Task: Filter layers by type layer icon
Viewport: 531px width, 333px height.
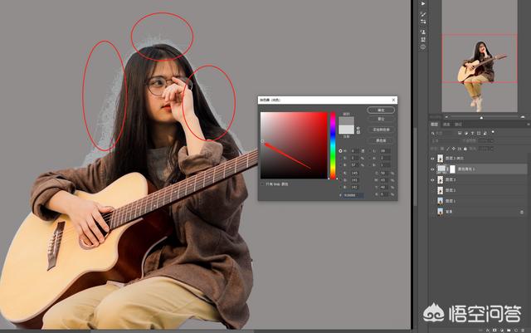Action: [x=472, y=133]
